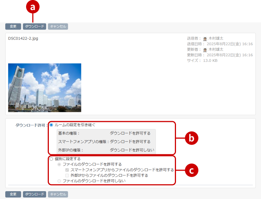Click sender name 木村謙太 next to 送信者
Image resolution: width=261 pixels, height=199 pixels.
(x=216, y=38)
